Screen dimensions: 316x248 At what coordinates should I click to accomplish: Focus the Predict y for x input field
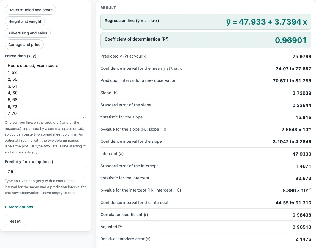pyautogui.click(x=45, y=171)
